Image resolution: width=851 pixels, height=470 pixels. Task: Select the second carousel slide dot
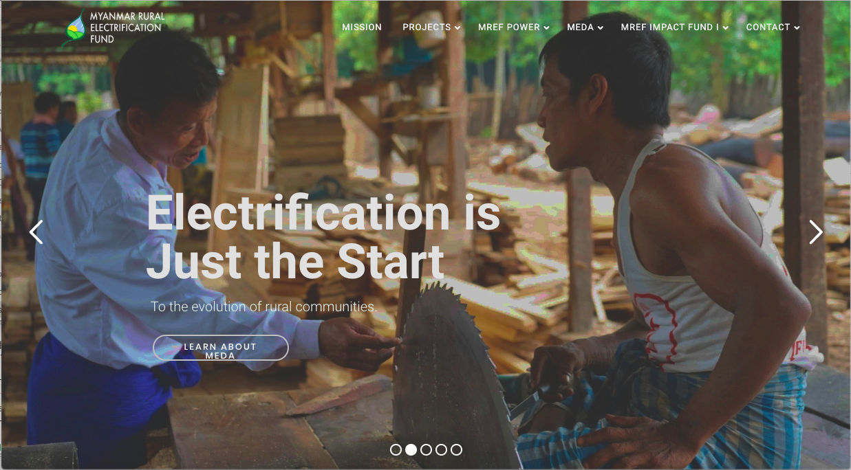(x=411, y=449)
